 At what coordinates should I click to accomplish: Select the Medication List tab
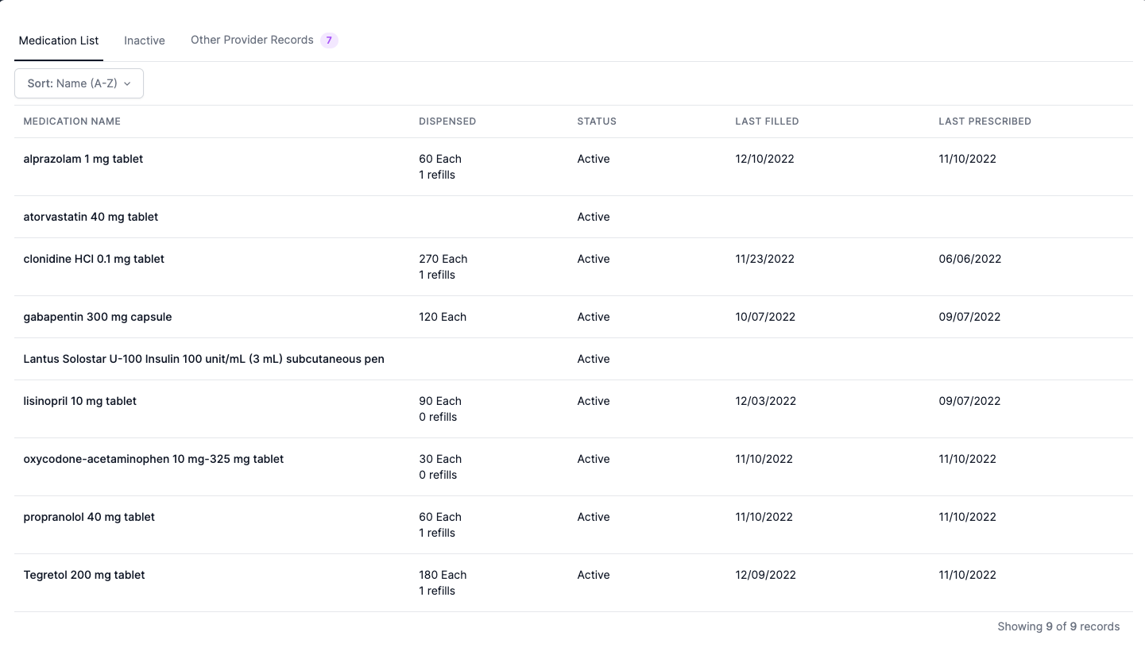[59, 40]
